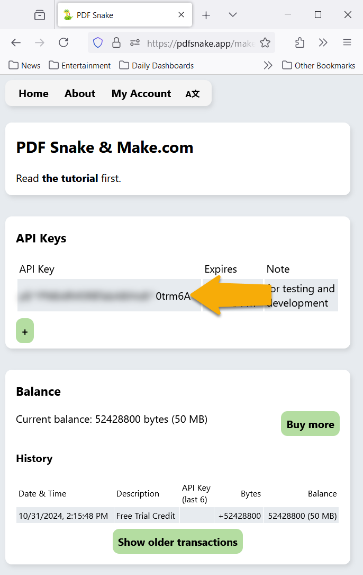Add a new API key with plus button
The image size is (363, 575).
[25, 331]
